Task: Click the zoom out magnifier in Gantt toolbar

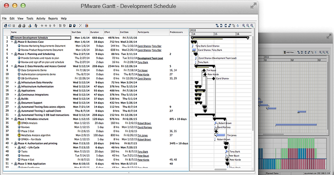Action: (x=248, y=25)
